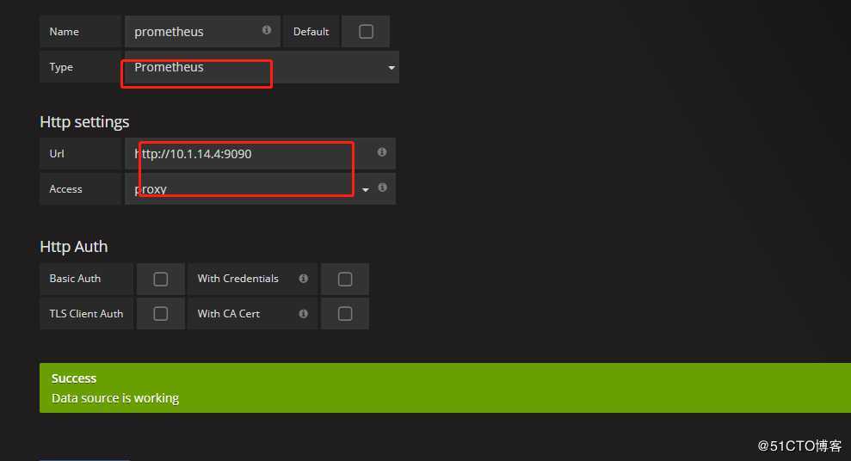Screen dimensions: 851x461
Task: Click the Url label
Action: [57, 153]
